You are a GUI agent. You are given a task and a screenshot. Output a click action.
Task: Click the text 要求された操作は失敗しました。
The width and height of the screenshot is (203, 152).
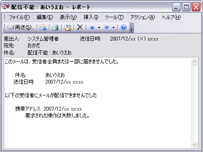[57, 116]
